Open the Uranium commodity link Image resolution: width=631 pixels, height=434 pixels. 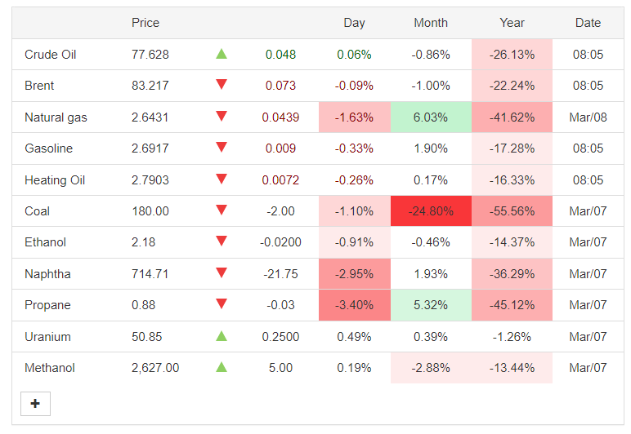pos(47,336)
